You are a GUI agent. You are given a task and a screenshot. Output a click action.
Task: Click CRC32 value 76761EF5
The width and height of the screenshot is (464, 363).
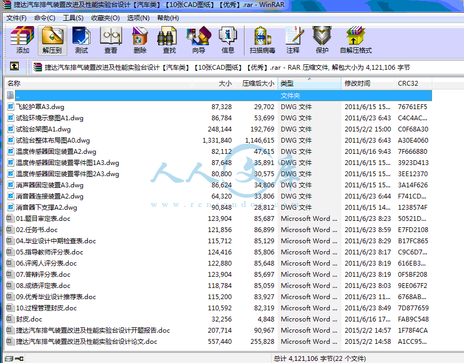pyautogui.click(x=412, y=106)
